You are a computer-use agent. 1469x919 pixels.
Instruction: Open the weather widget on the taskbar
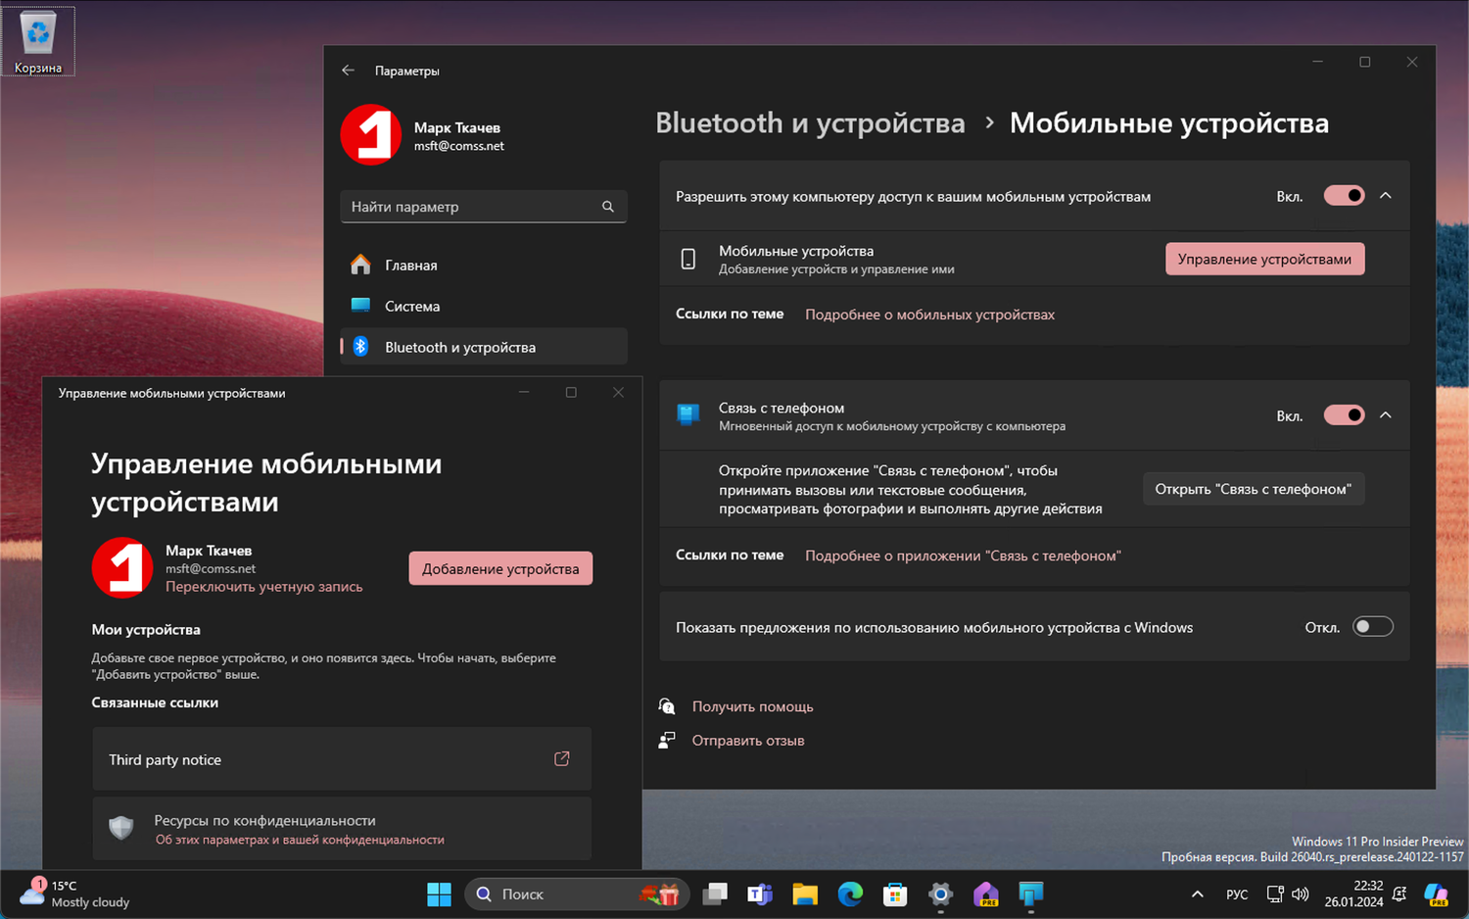[x=74, y=894]
